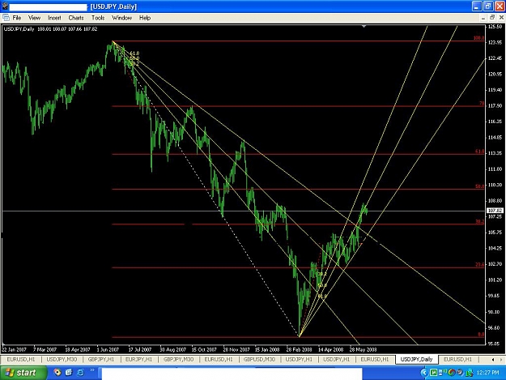Screen dimensions: 506x380
Task: Click the 12:27 PM taskbar clock
Action: click(487, 373)
